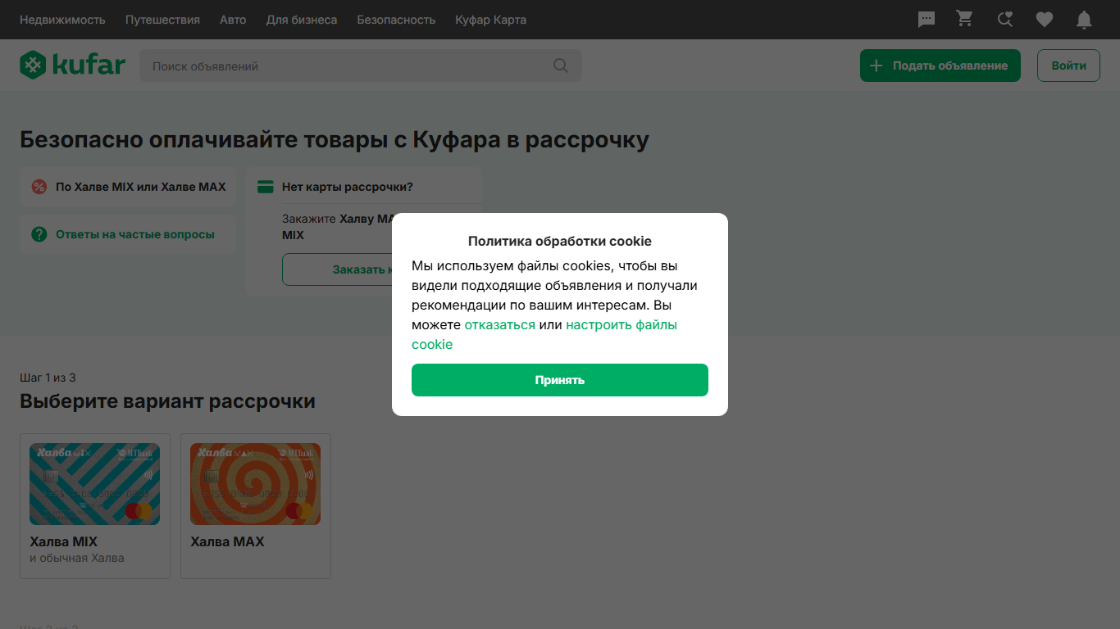
Task: Open the Авто menu item
Action: click(233, 20)
